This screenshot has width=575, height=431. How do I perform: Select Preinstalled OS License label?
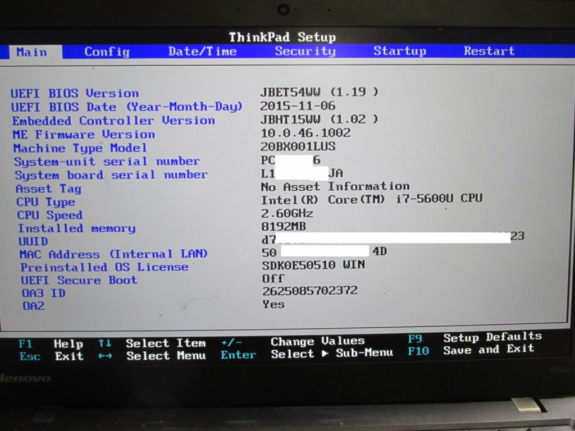(104, 267)
